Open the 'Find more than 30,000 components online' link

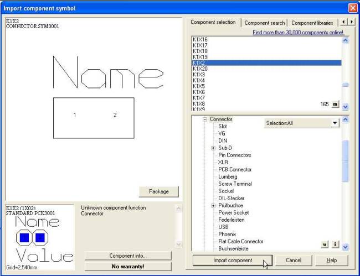coord(298,33)
